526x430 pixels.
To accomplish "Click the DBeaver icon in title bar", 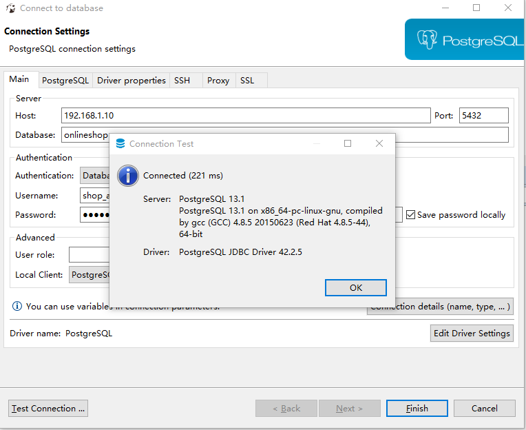I will point(11,8).
